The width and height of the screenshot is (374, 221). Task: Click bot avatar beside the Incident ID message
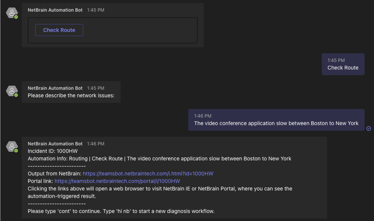(12, 147)
